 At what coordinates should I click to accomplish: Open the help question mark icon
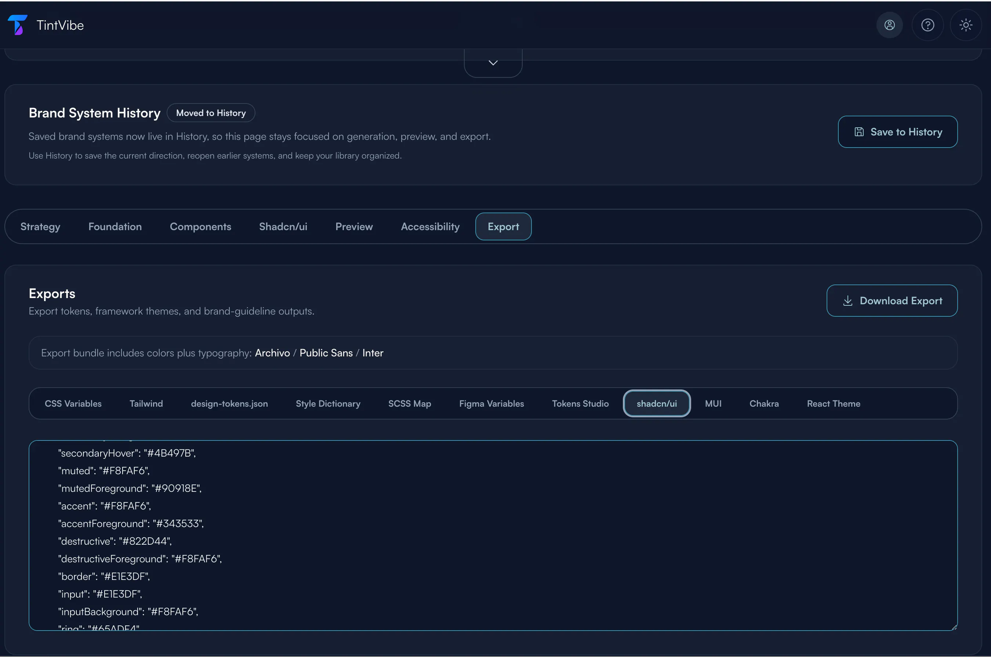[x=927, y=25]
